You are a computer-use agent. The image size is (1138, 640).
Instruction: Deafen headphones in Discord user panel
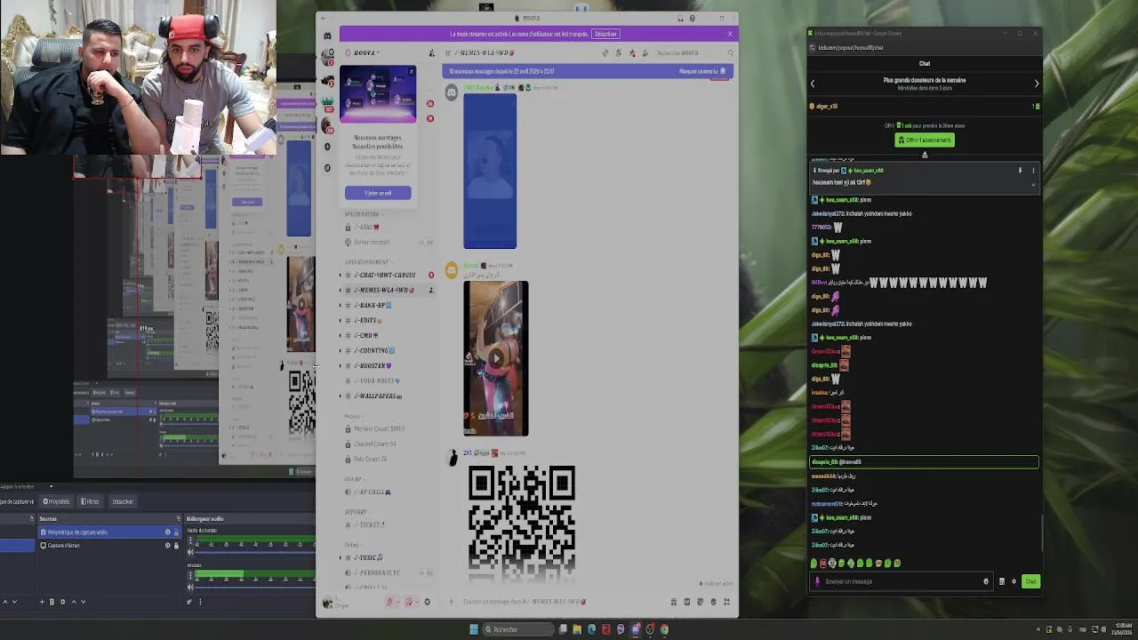coord(408,602)
